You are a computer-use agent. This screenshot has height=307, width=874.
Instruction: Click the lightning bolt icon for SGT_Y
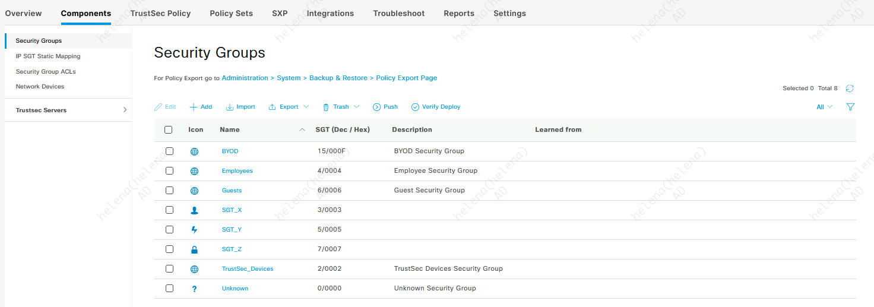[194, 230]
